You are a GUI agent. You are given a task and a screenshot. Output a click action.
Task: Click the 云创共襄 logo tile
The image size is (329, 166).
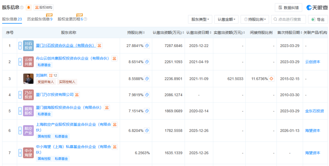click(28, 62)
